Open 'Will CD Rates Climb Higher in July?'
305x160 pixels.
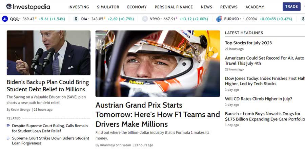pos(259,99)
